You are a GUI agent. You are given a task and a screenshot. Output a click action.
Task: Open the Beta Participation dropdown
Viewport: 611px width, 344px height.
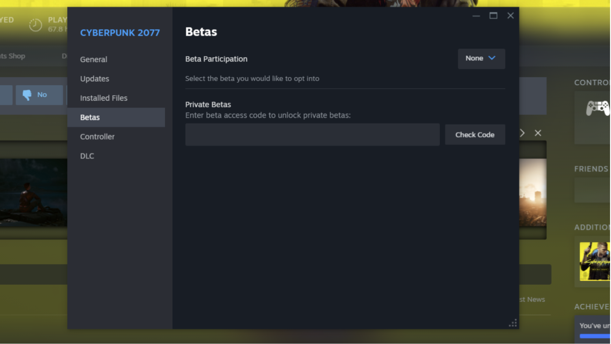tap(481, 59)
